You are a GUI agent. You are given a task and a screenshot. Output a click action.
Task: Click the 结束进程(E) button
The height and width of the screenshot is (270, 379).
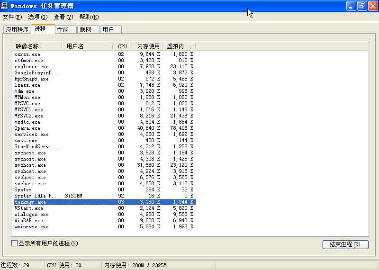345,244
